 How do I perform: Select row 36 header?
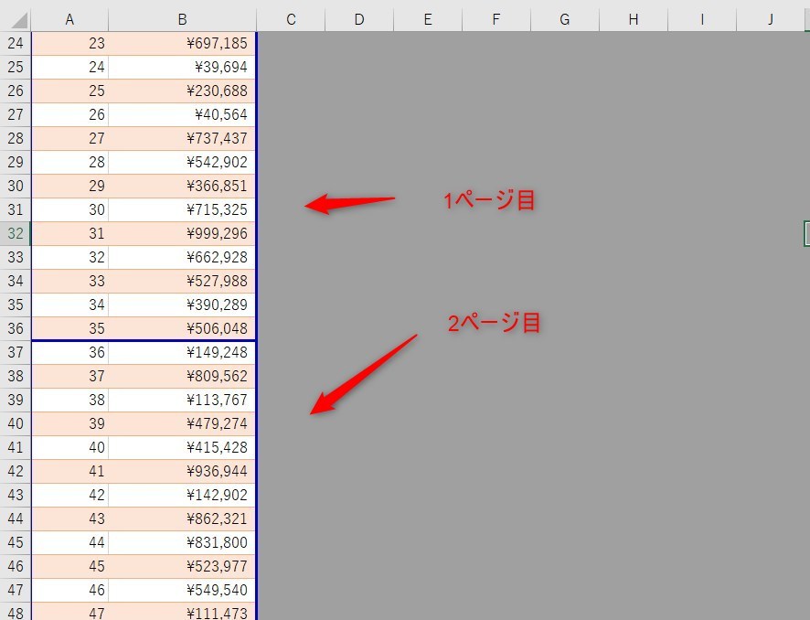[16, 328]
